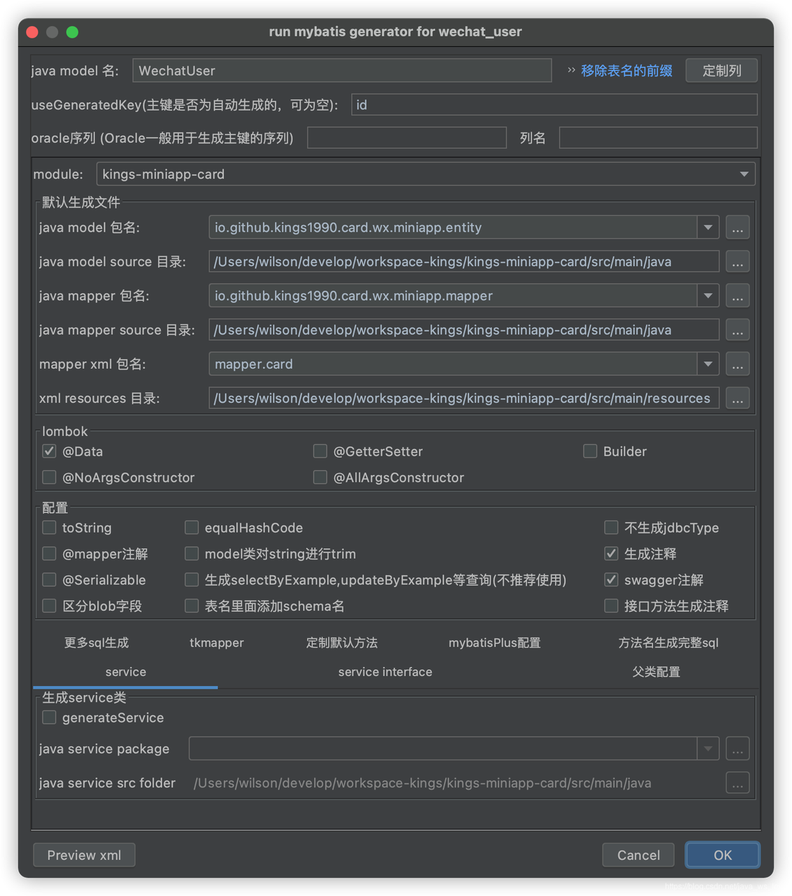Screen dimensions: 792x896
Task: Open the mapper xml package dropdown arrow
Action: point(708,364)
